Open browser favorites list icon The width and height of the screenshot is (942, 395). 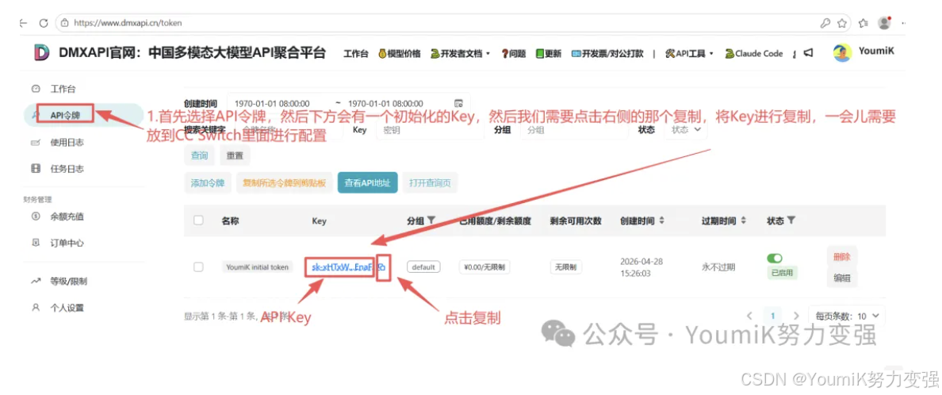(863, 24)
